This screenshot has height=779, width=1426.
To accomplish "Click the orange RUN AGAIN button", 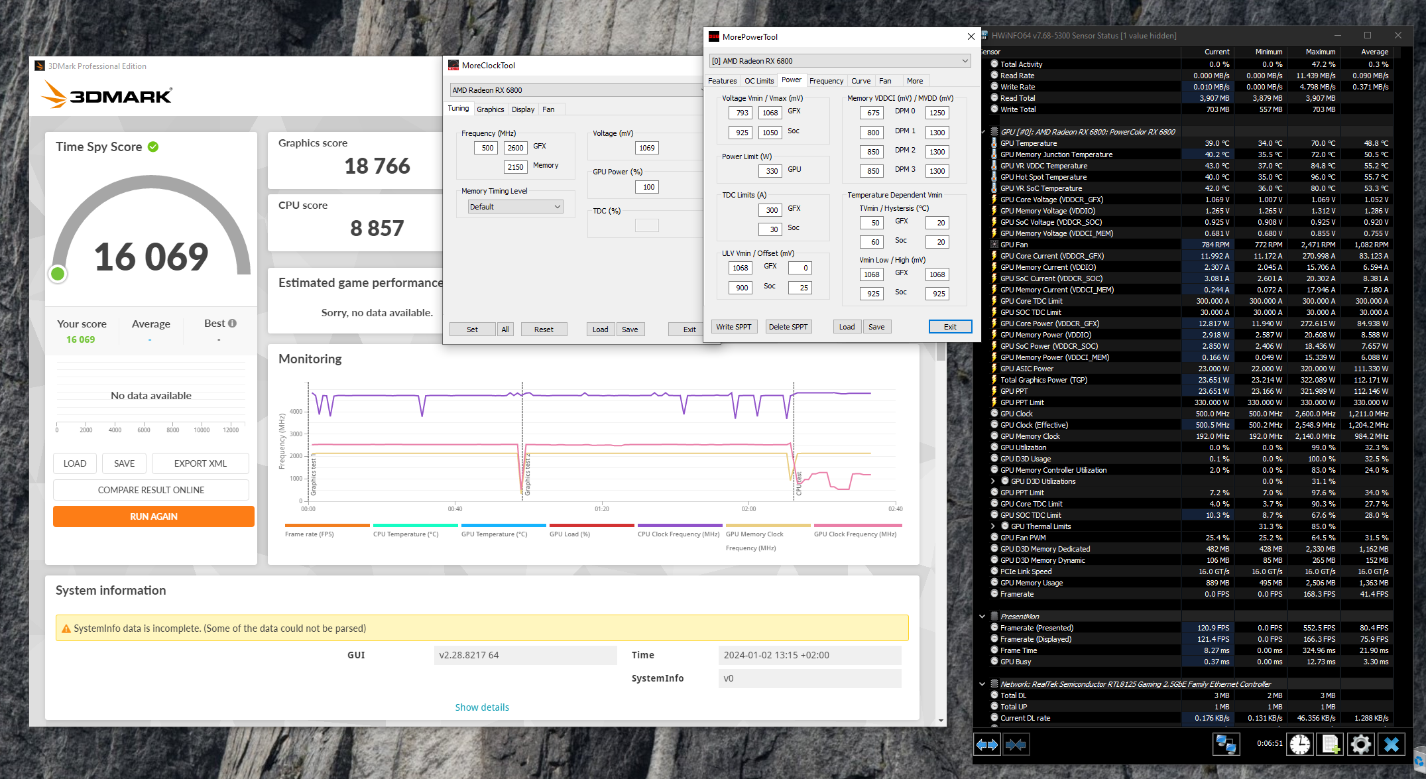I will [154, 516].
